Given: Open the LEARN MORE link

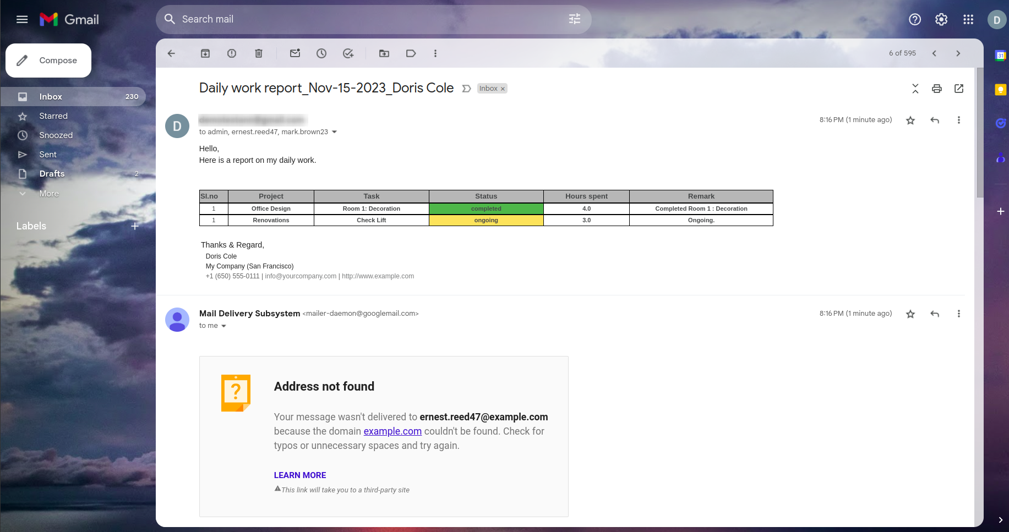Looking at the screenshot, I should [x=300, y=475].
